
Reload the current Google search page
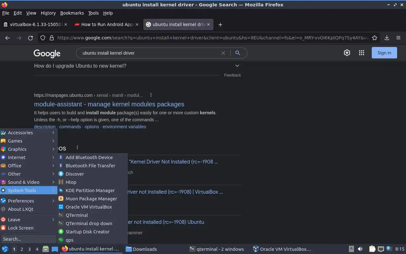[30, 38]
